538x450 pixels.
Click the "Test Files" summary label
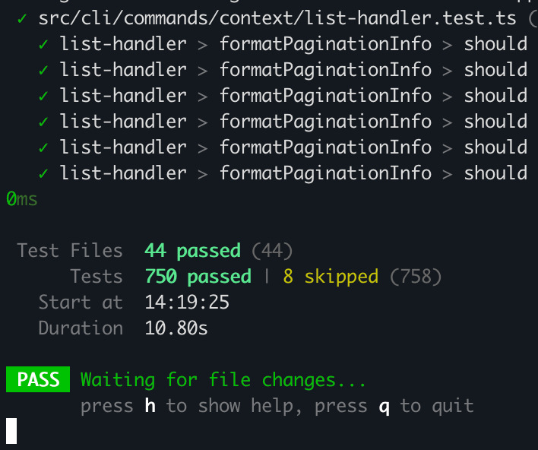70,251
